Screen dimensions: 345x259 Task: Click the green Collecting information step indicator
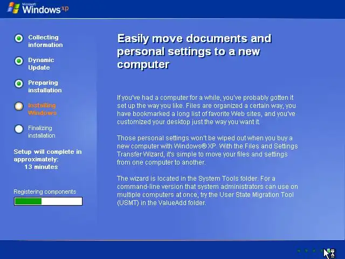coord(19,38)
